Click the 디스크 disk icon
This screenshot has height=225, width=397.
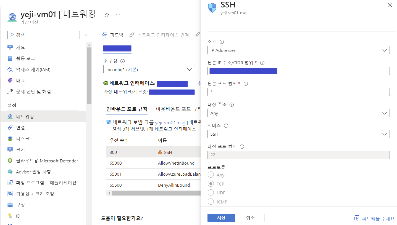coord(10,139)
